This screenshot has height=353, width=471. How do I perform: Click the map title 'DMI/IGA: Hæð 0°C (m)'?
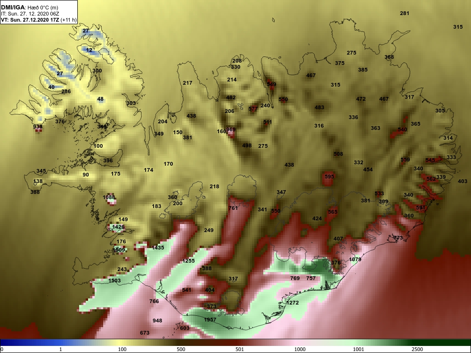point(29,7)
